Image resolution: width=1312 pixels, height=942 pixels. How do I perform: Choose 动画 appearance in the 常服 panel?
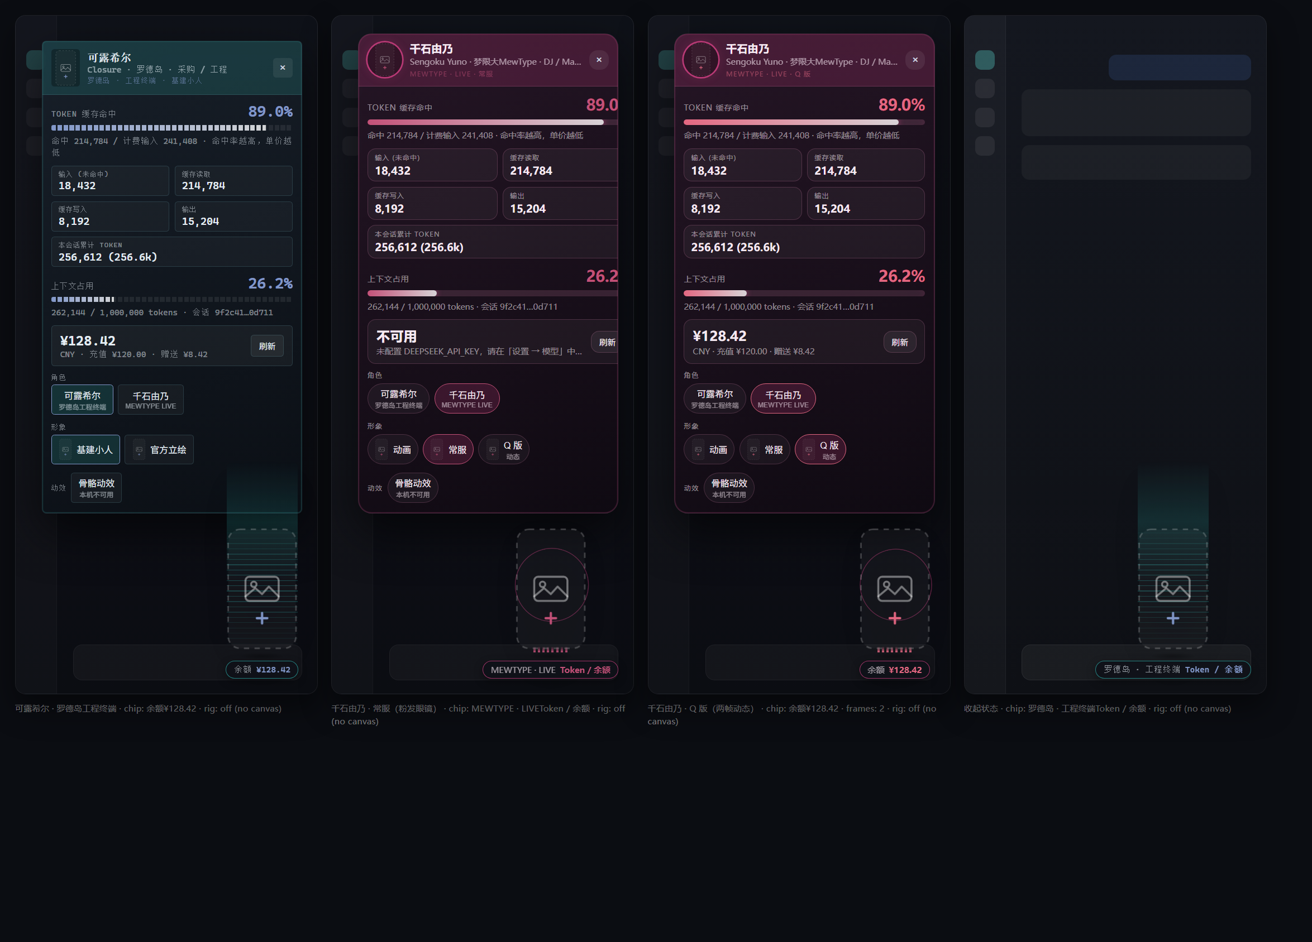[393, 449]
